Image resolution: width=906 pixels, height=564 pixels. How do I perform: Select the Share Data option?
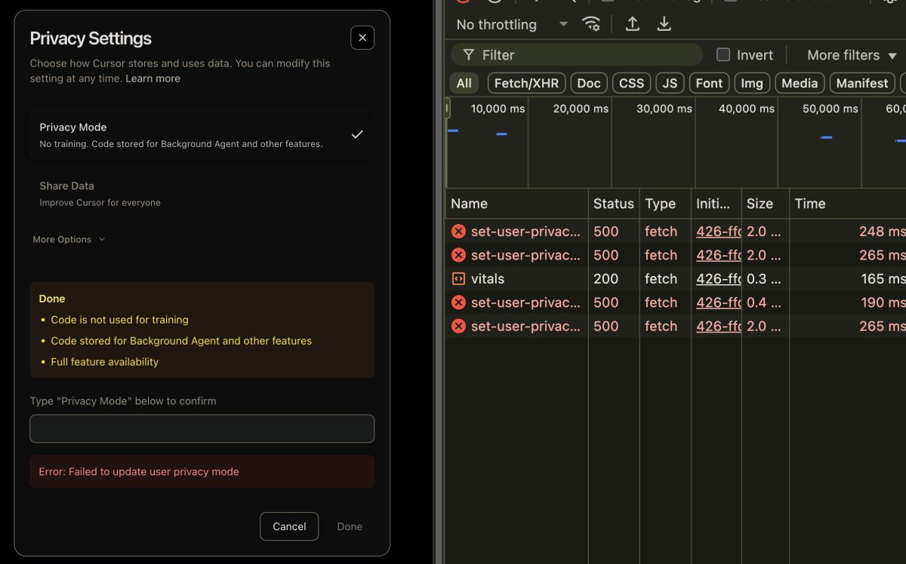tap(202, 194)
